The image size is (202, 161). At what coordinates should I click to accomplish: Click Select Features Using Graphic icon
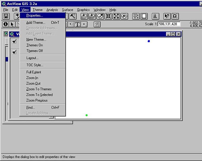pyautogui.click(x=136, y=17)
